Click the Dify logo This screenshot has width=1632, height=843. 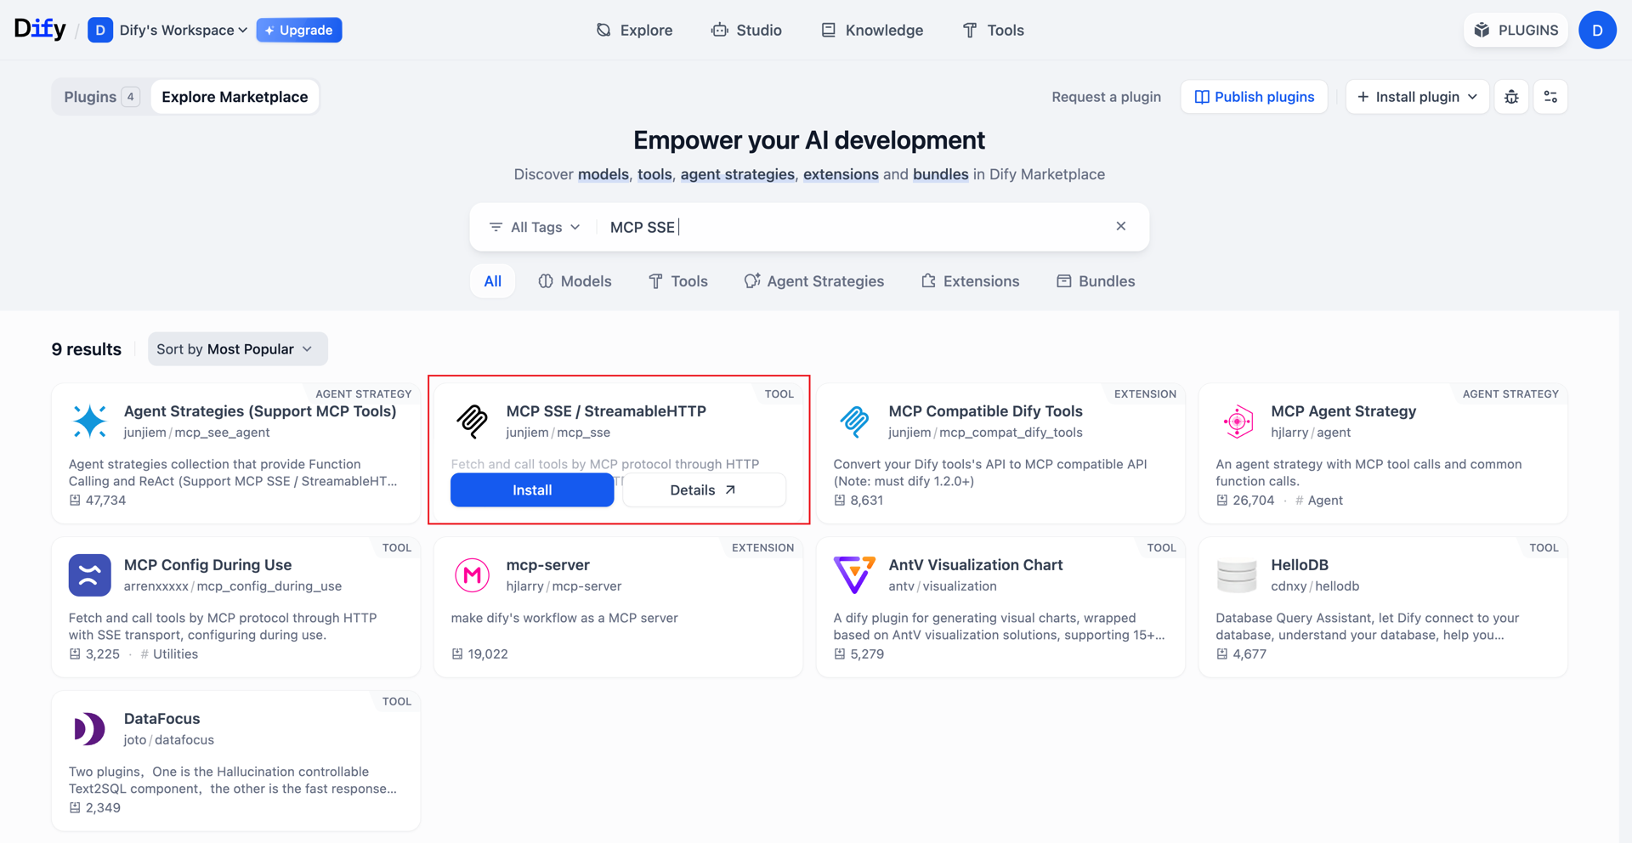point(40,29)
